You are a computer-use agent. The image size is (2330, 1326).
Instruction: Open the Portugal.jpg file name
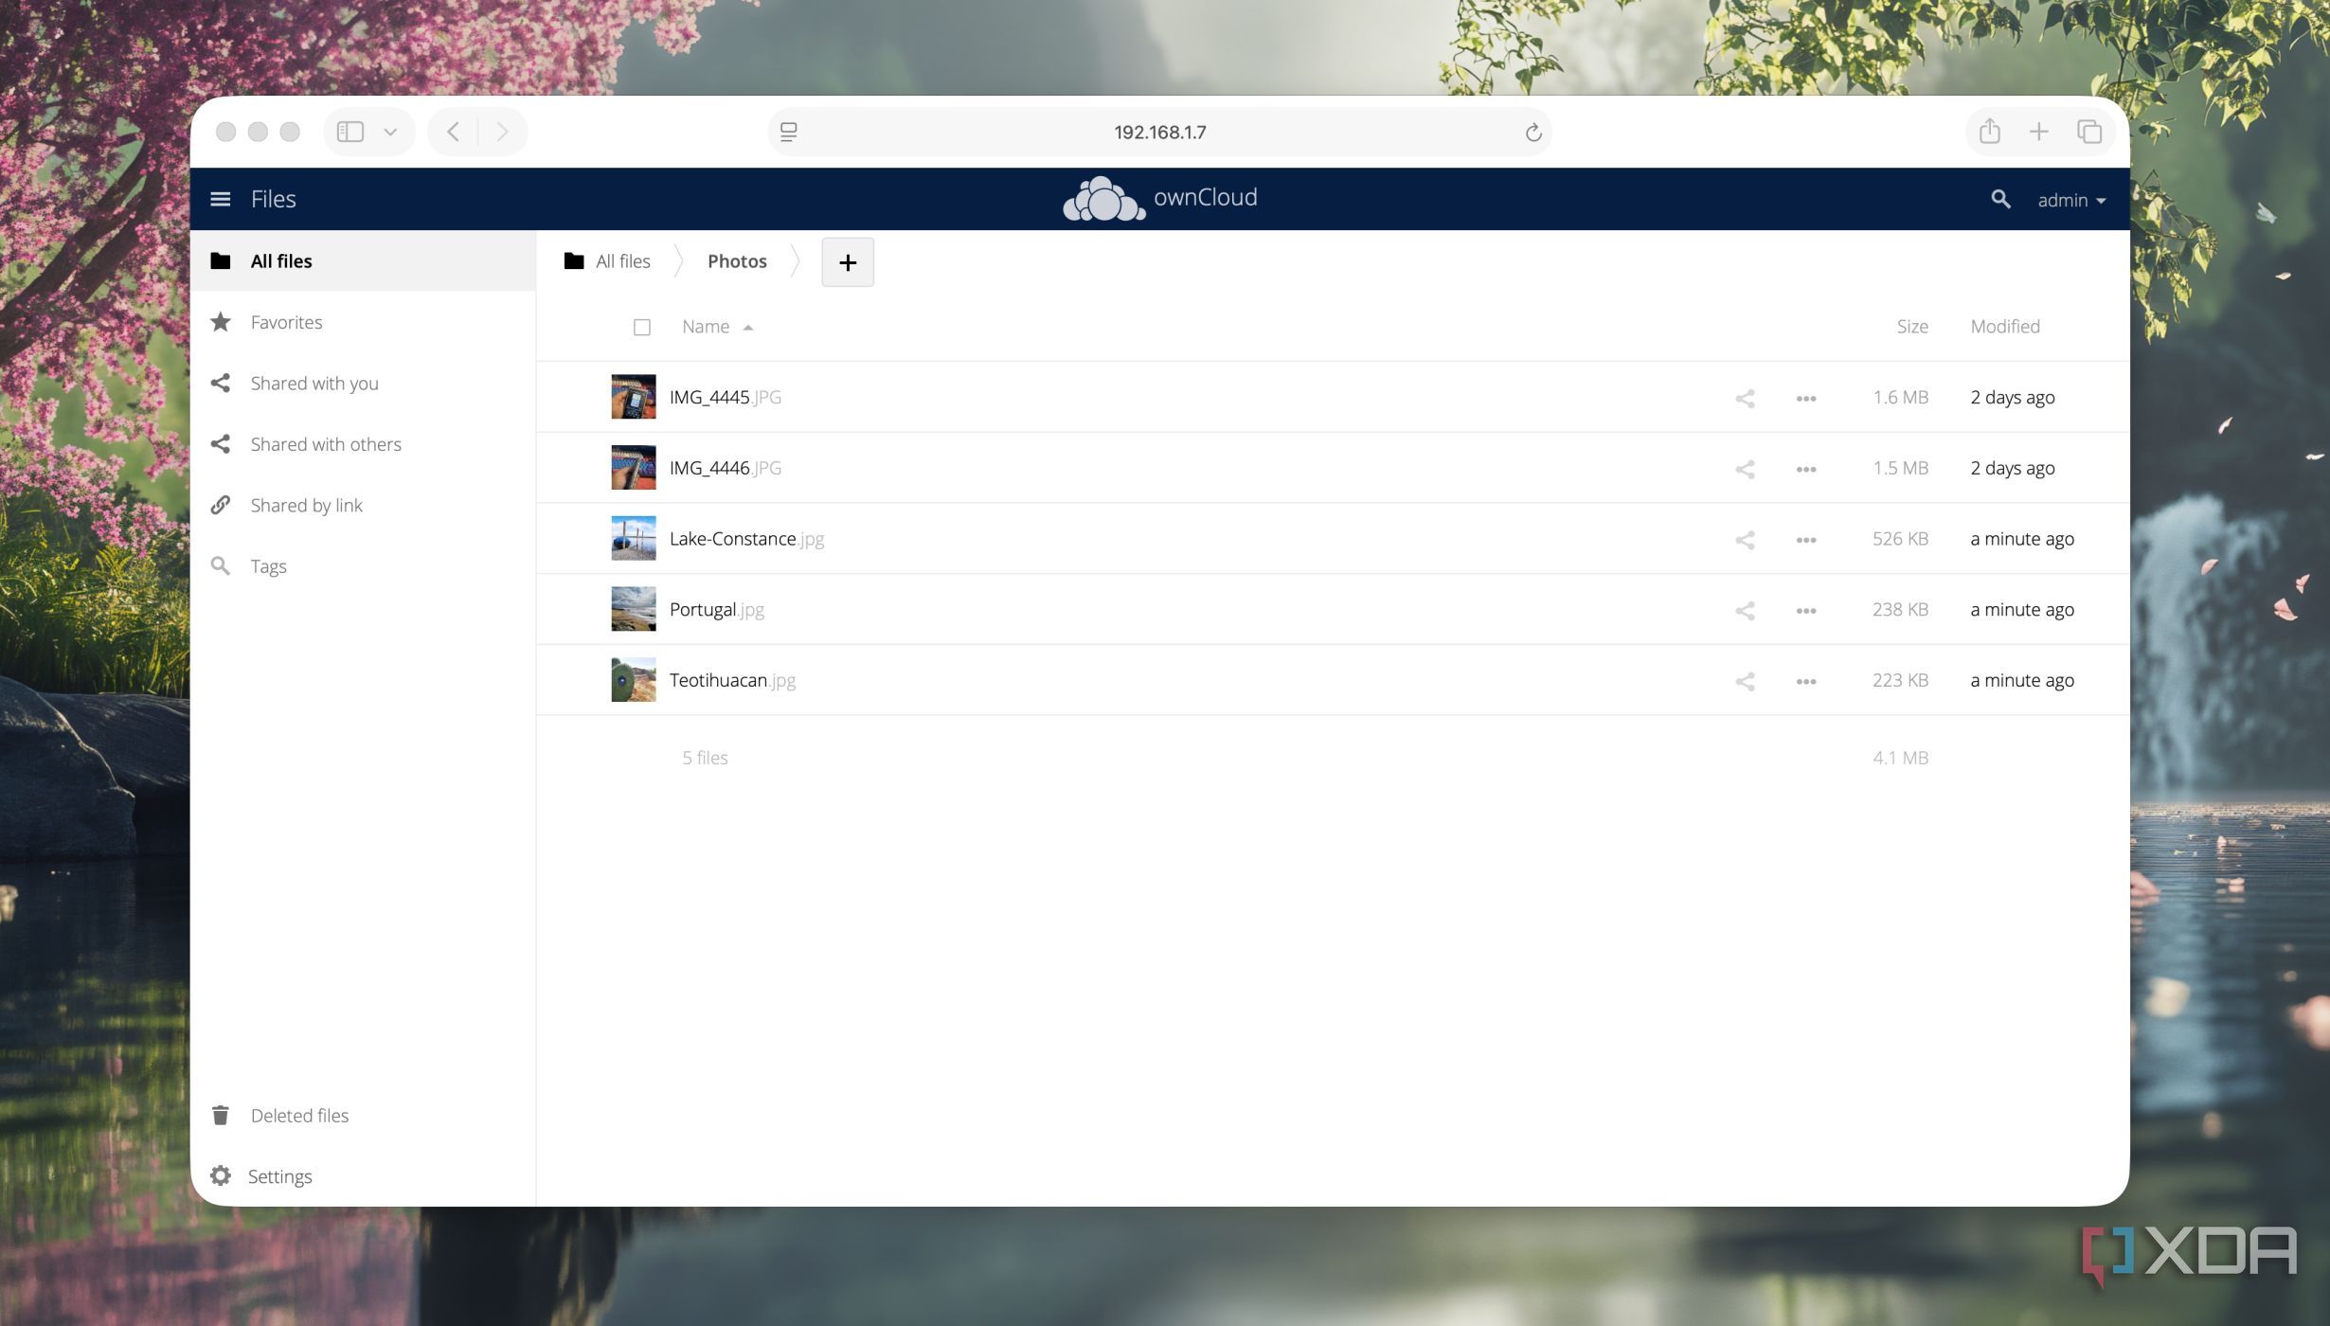[x=716, y=610]
